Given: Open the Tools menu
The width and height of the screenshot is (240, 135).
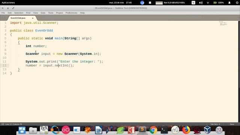Looking at the screenshot, I should point(51,13).
